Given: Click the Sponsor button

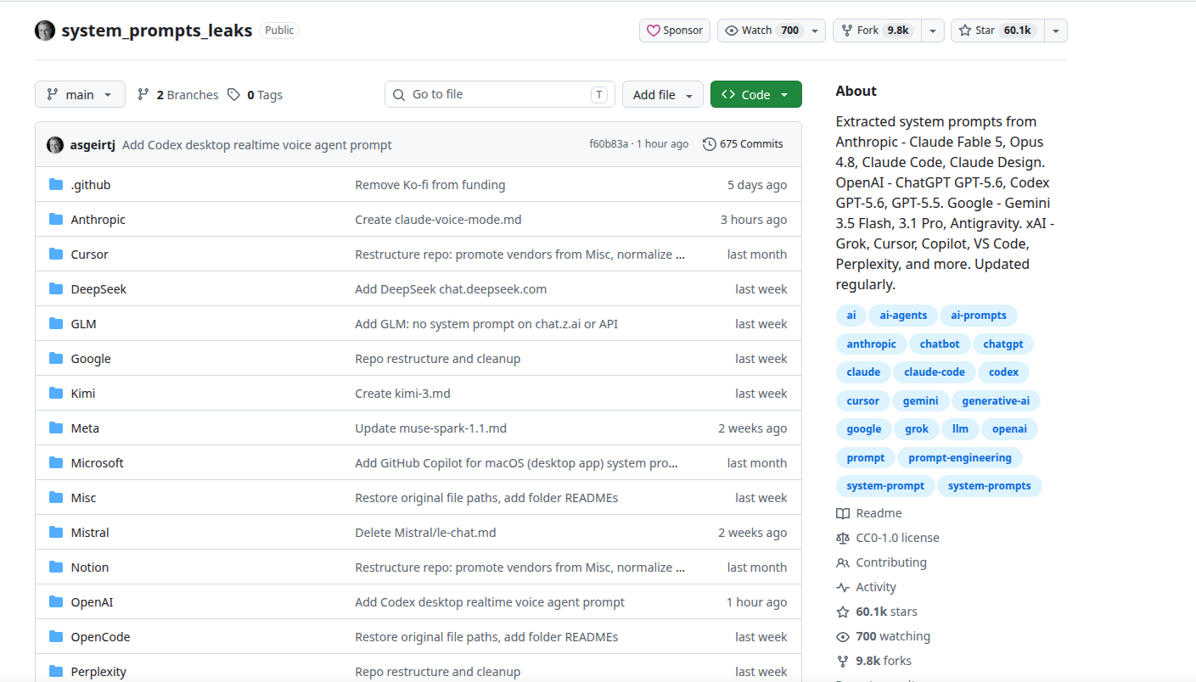Looking at the screenshot, I should [x=675, y=31].
